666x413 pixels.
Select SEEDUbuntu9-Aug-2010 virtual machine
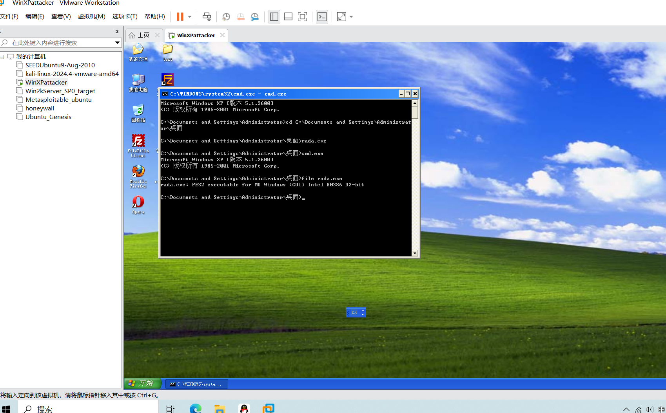click(60, 65)
